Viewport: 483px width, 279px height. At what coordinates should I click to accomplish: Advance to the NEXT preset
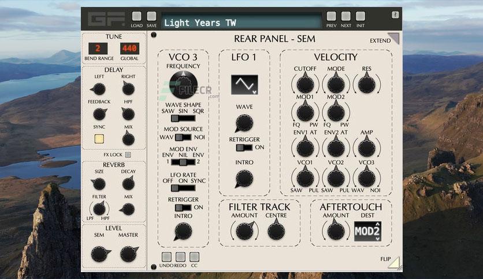(x=345, y=16)
